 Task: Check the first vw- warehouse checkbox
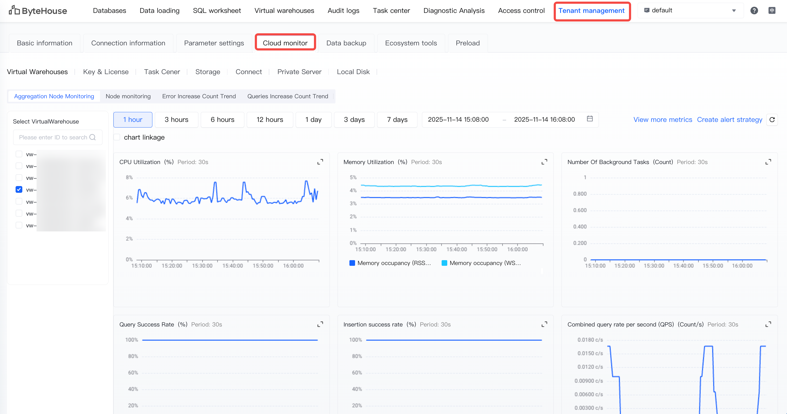click(19, 154)
